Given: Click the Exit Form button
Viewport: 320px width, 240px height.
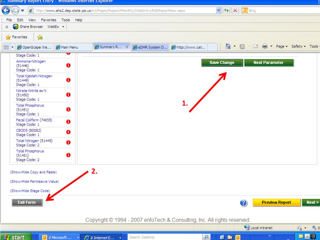Looking at the screenshot, I should pos(27,202).
